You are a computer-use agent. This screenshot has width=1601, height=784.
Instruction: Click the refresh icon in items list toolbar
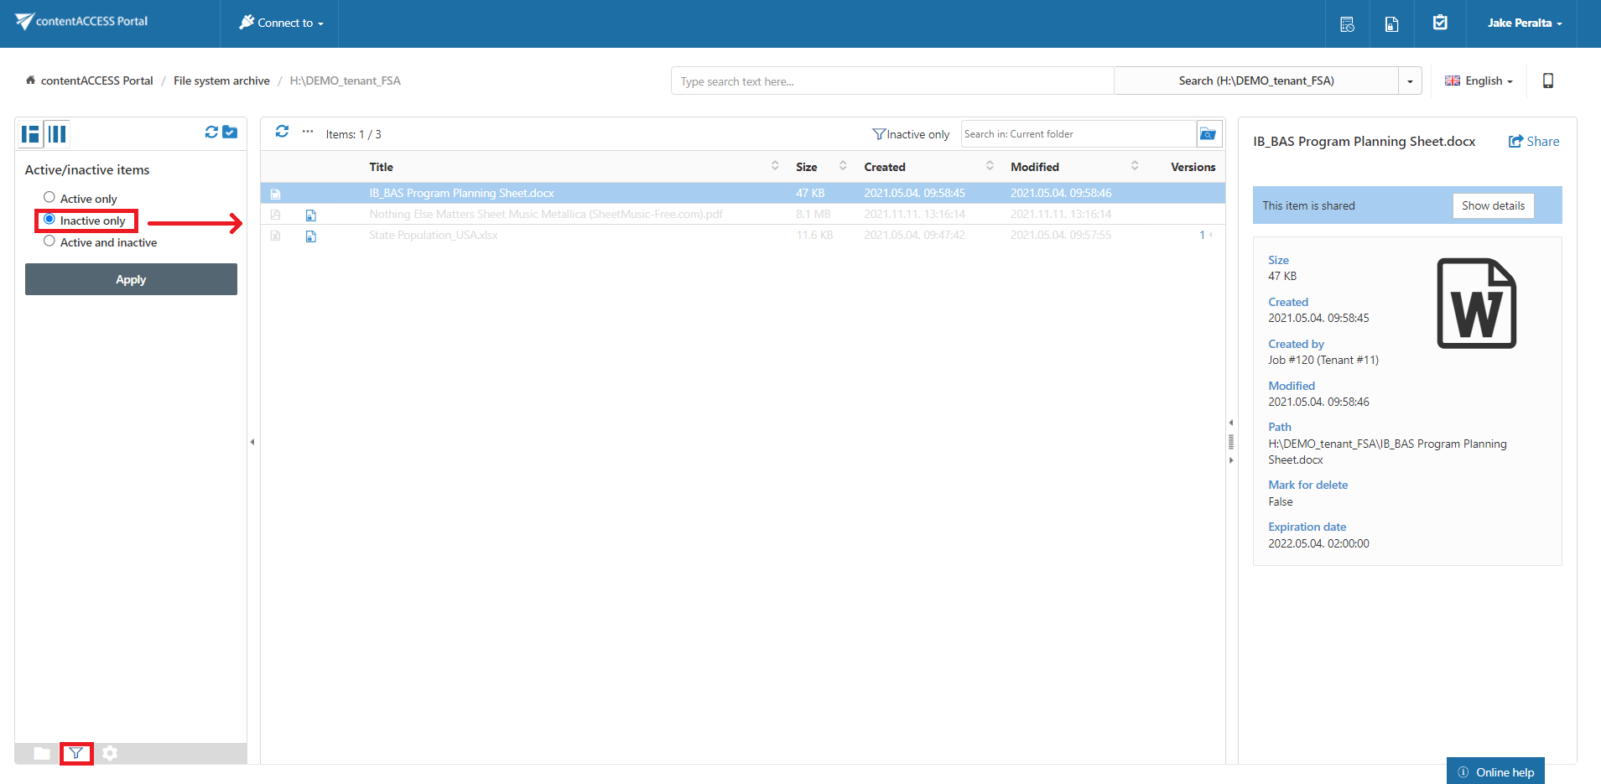click(x=282, y=132)
